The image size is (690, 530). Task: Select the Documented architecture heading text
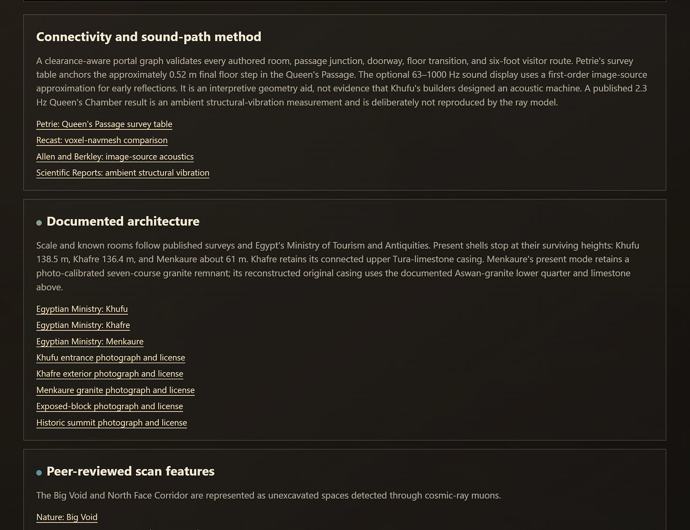pyautogui.click(x=123, y=221)
